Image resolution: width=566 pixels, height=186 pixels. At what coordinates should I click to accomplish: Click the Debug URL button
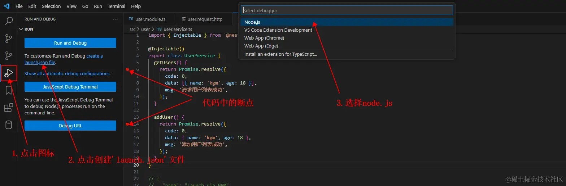tap(70, 126)
